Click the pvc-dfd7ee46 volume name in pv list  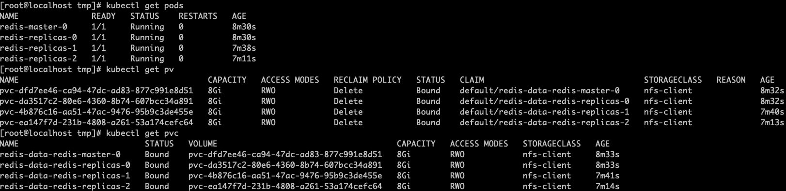click(x=96, y=91)
